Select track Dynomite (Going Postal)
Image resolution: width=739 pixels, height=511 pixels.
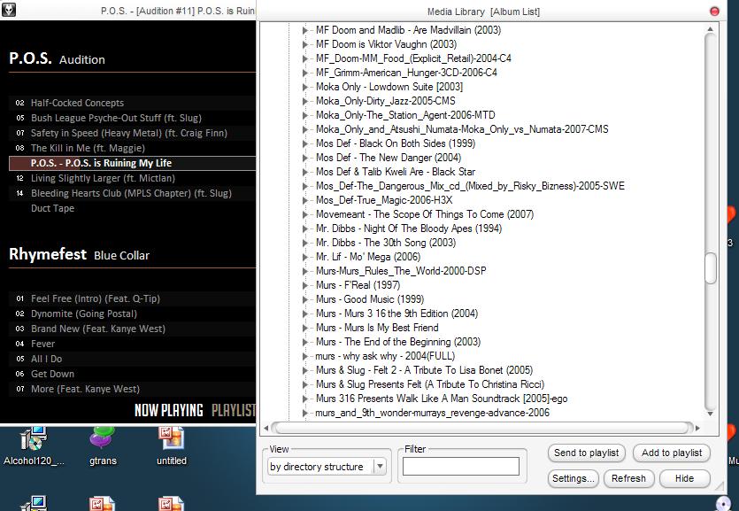[132, 314]
